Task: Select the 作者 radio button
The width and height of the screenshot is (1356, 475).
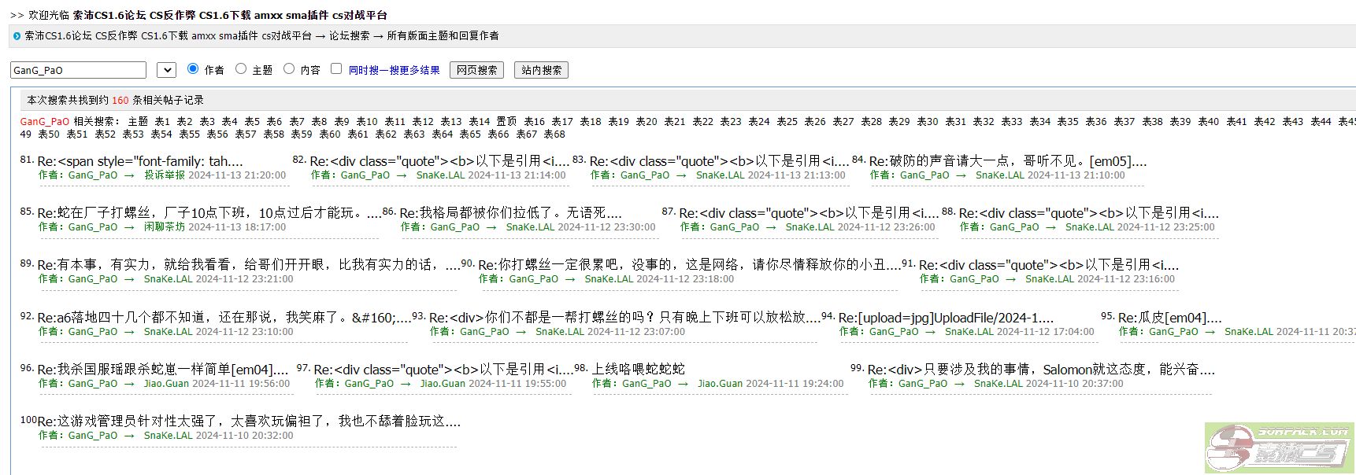Action: tap(193, 68)
